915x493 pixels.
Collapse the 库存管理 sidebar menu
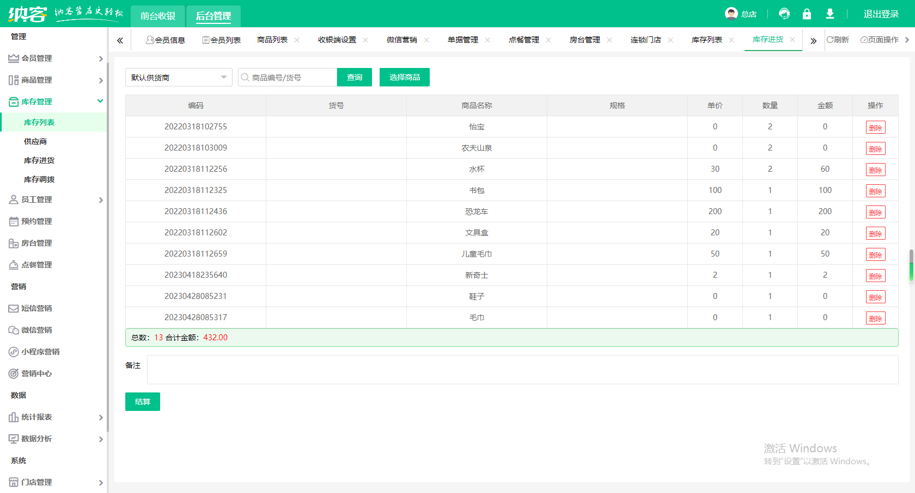54,102
